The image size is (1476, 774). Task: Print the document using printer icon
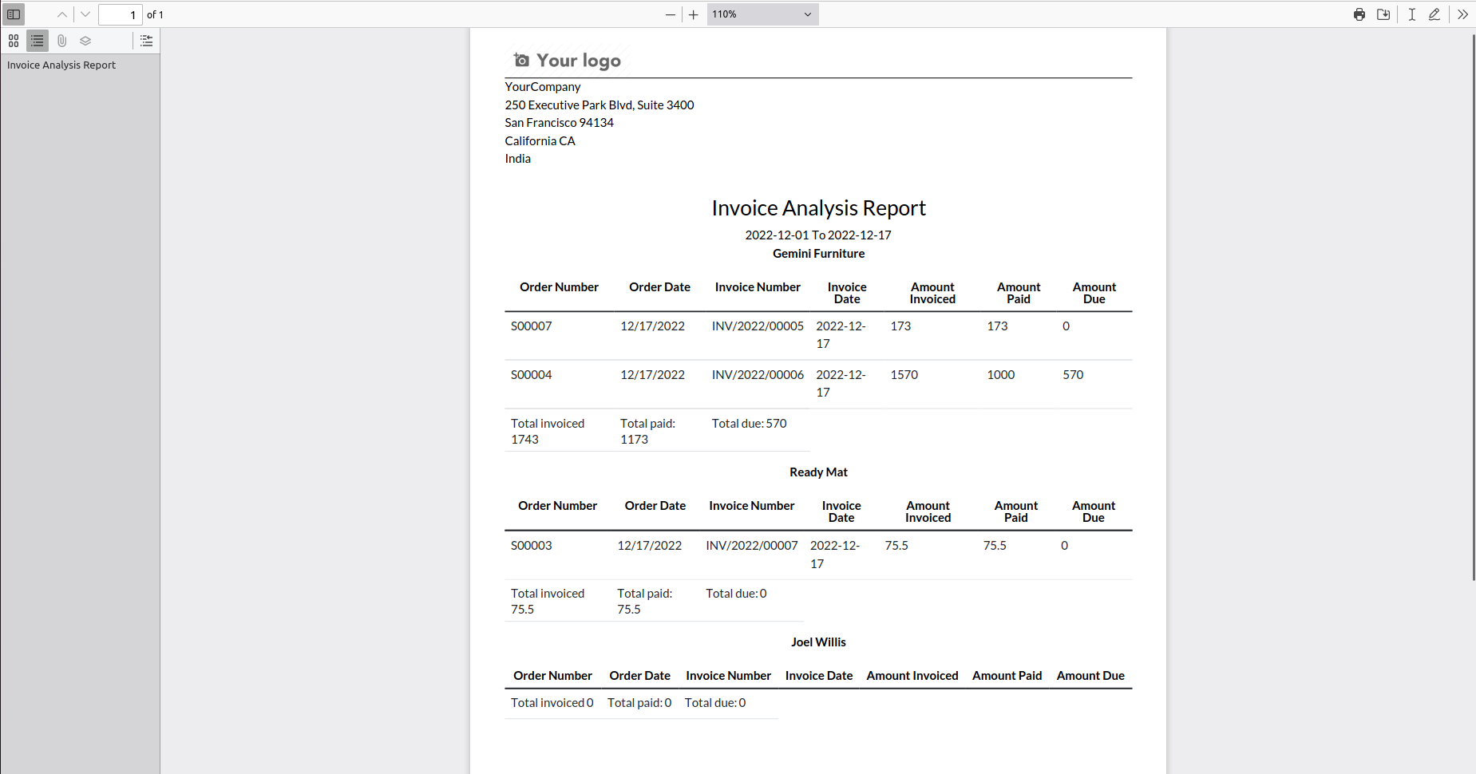click(x=1359, y=14)
